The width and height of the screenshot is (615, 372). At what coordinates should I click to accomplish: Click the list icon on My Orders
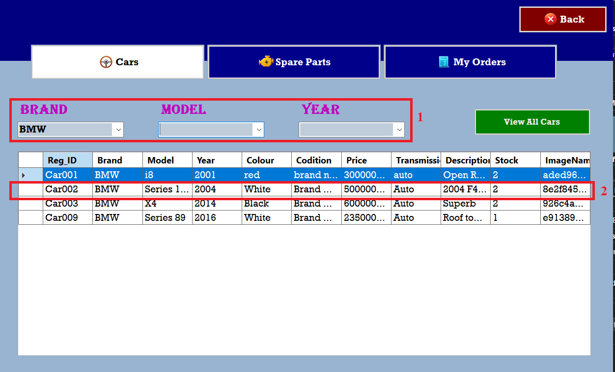(x=444, y=62)
